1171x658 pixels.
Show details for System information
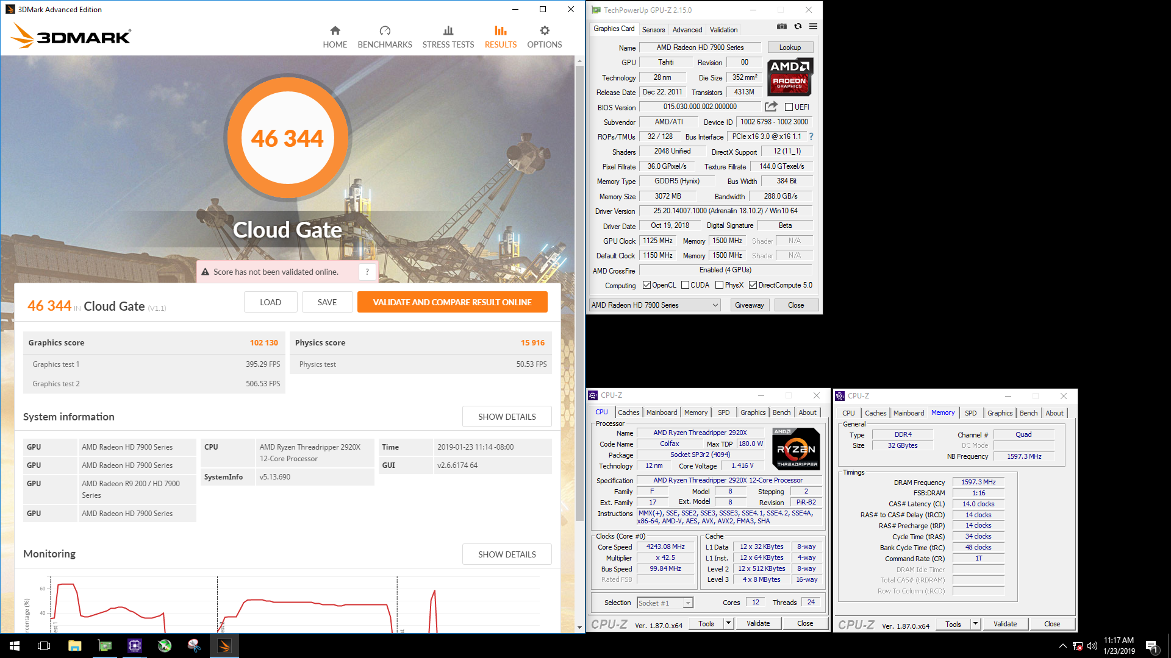click(507, 417)
